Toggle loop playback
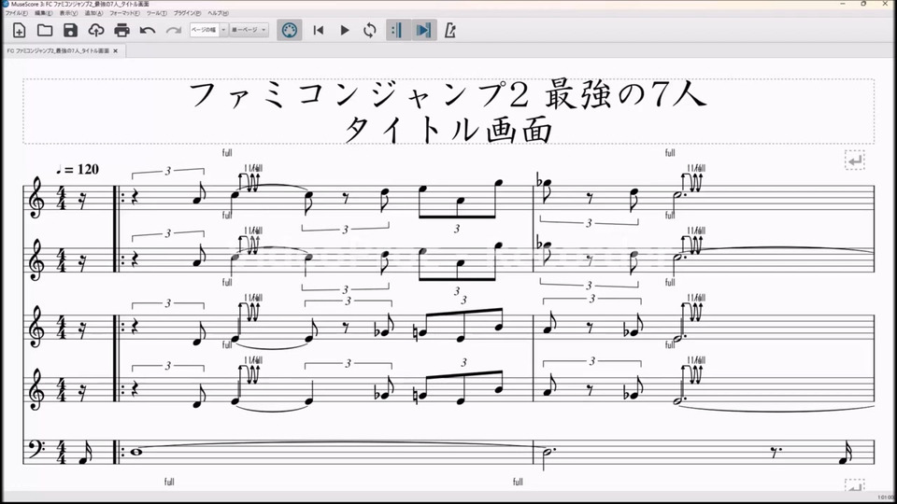 [370, 30]
